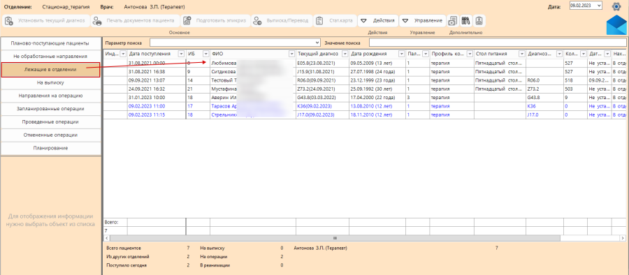Expand the Управление dropdown menu

pos(422,21)
